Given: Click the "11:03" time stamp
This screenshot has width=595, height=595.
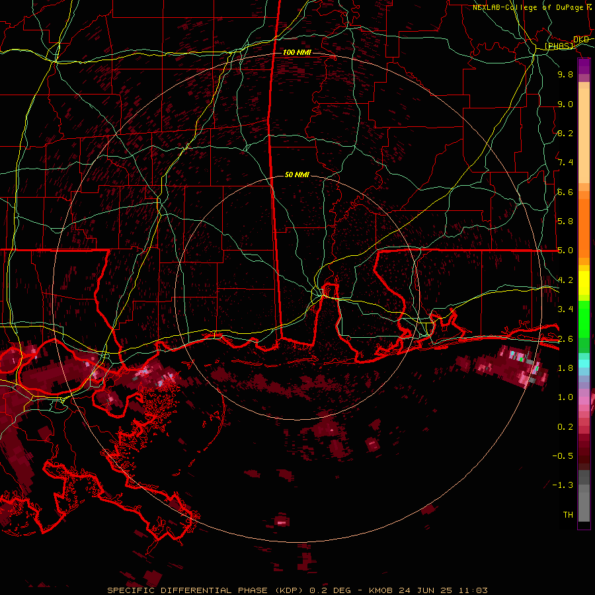Looking at the screenshot, I should pos(473,590).
